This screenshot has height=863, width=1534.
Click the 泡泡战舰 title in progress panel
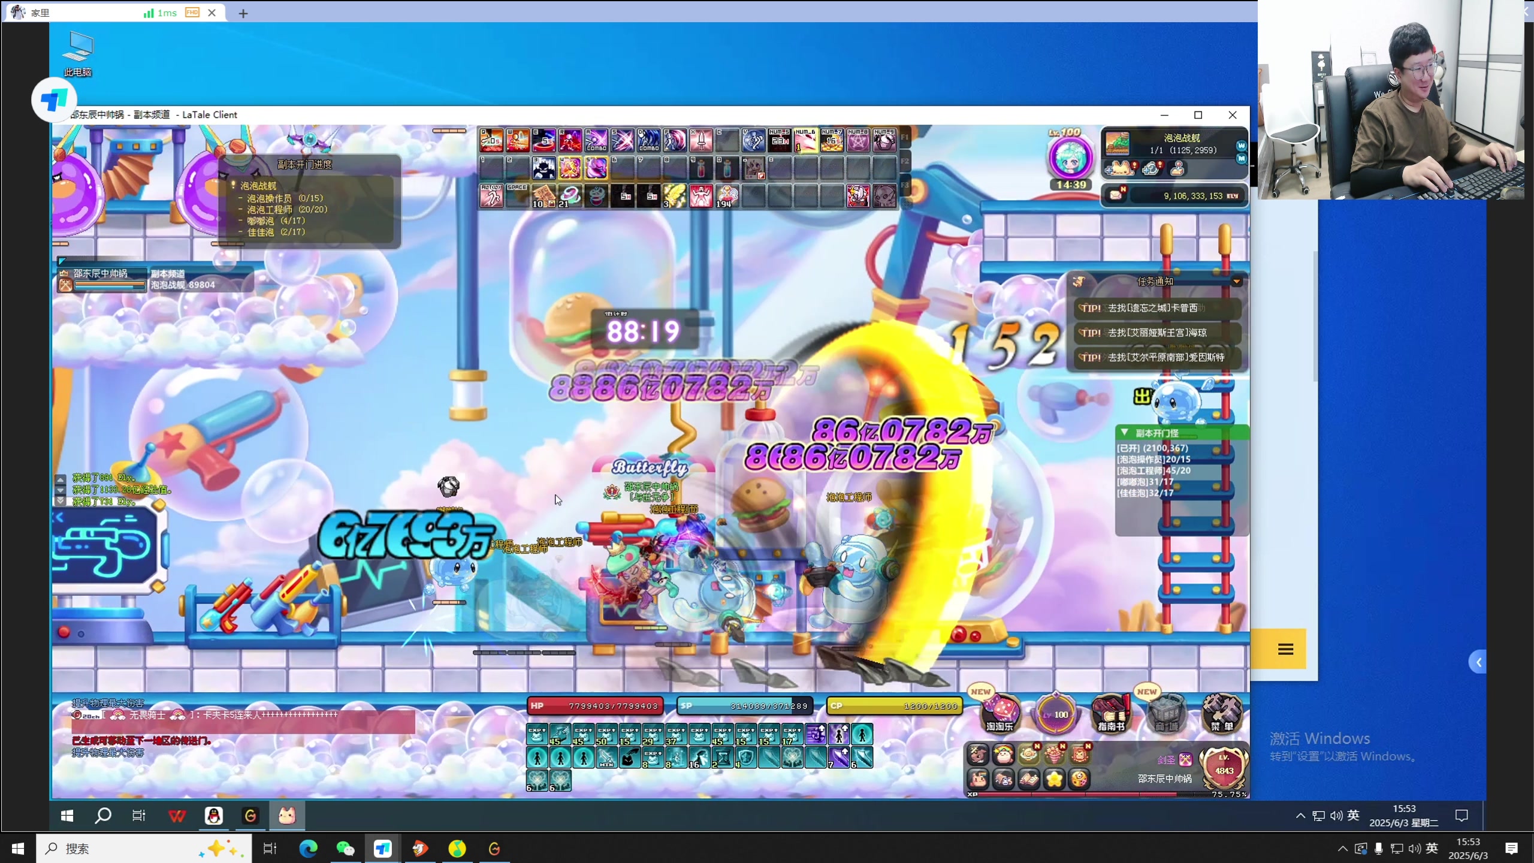[x=258, y=186]
